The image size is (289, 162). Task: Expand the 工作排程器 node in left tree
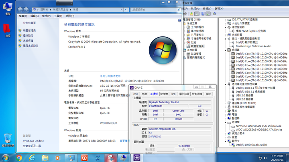point(185,27)
